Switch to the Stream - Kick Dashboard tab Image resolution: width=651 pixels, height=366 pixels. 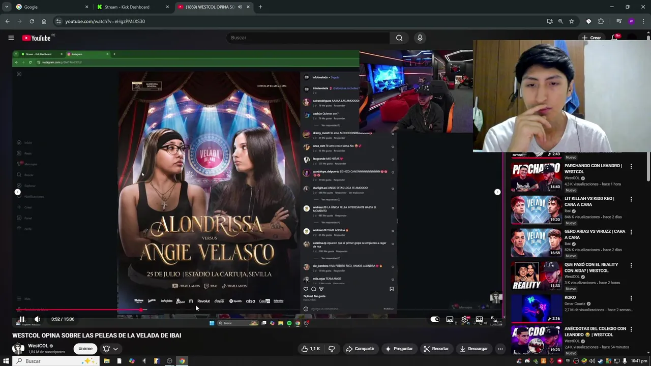tap(132, 7)
